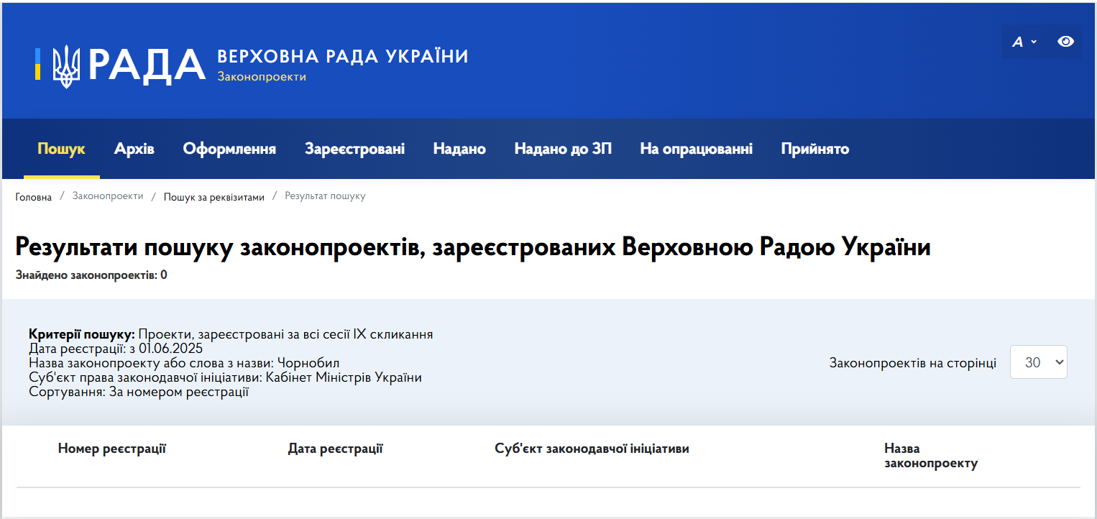Toggle the accessibility eye icon
This screenshot has height=519, width=1097.
[1065, 42]
